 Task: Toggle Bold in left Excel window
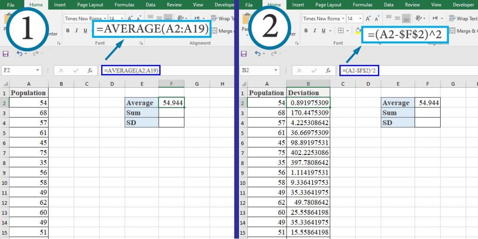[68, 30]
